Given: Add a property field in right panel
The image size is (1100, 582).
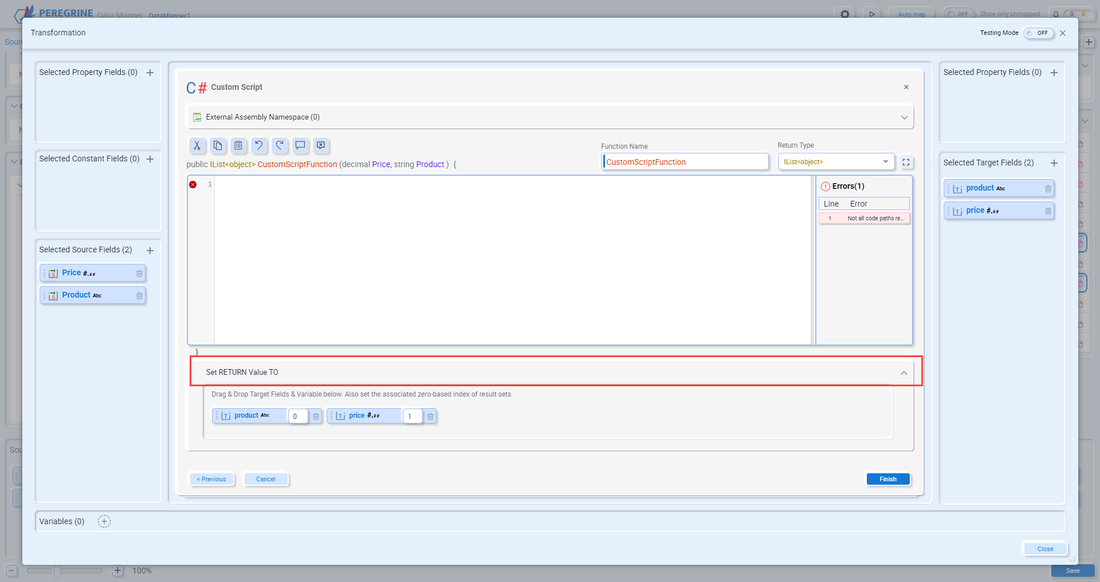Looking at the screenshot, I should coord(1054,73).
